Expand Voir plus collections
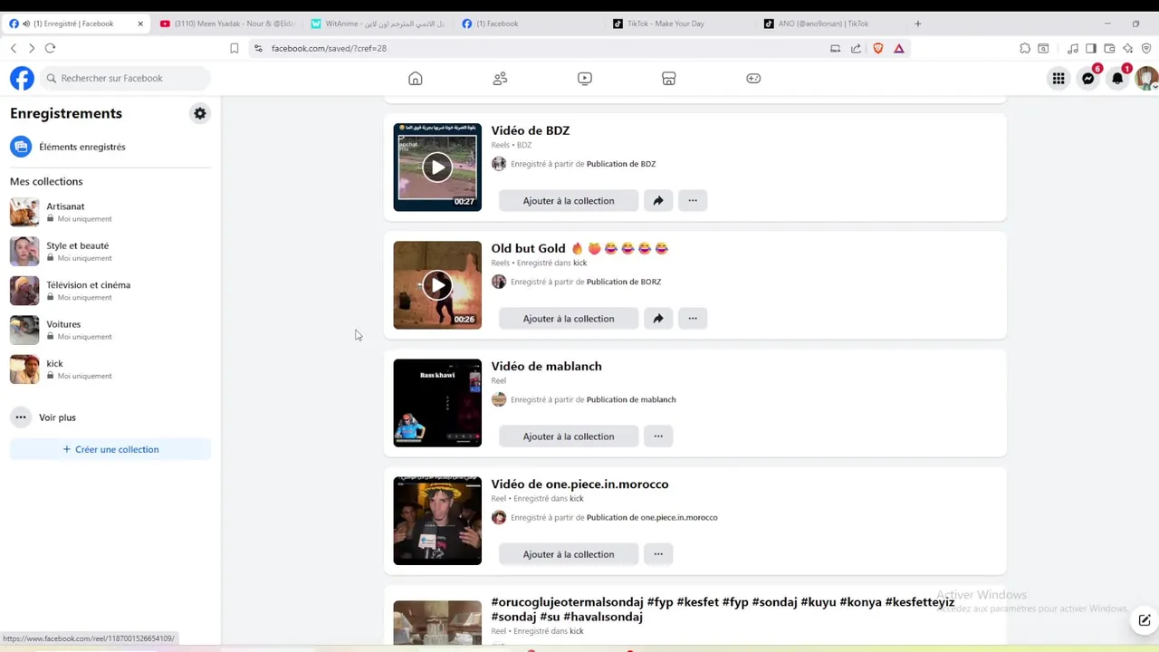The width and height of the screenshot is (1159, 652). coord(110,417)
